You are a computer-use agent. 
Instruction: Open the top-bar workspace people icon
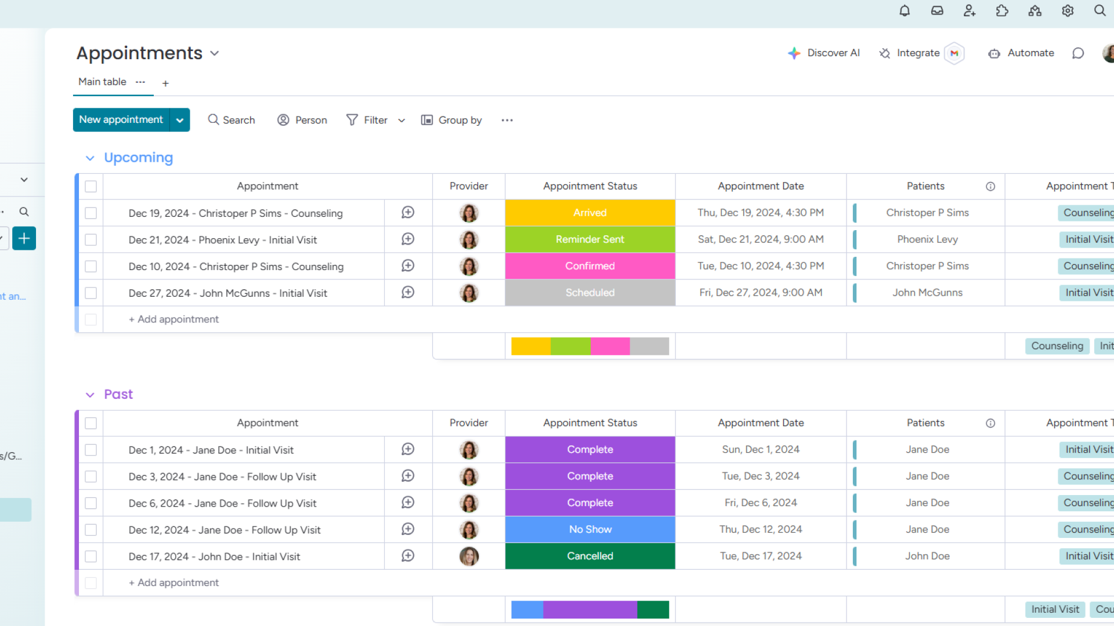[1035, 10]
